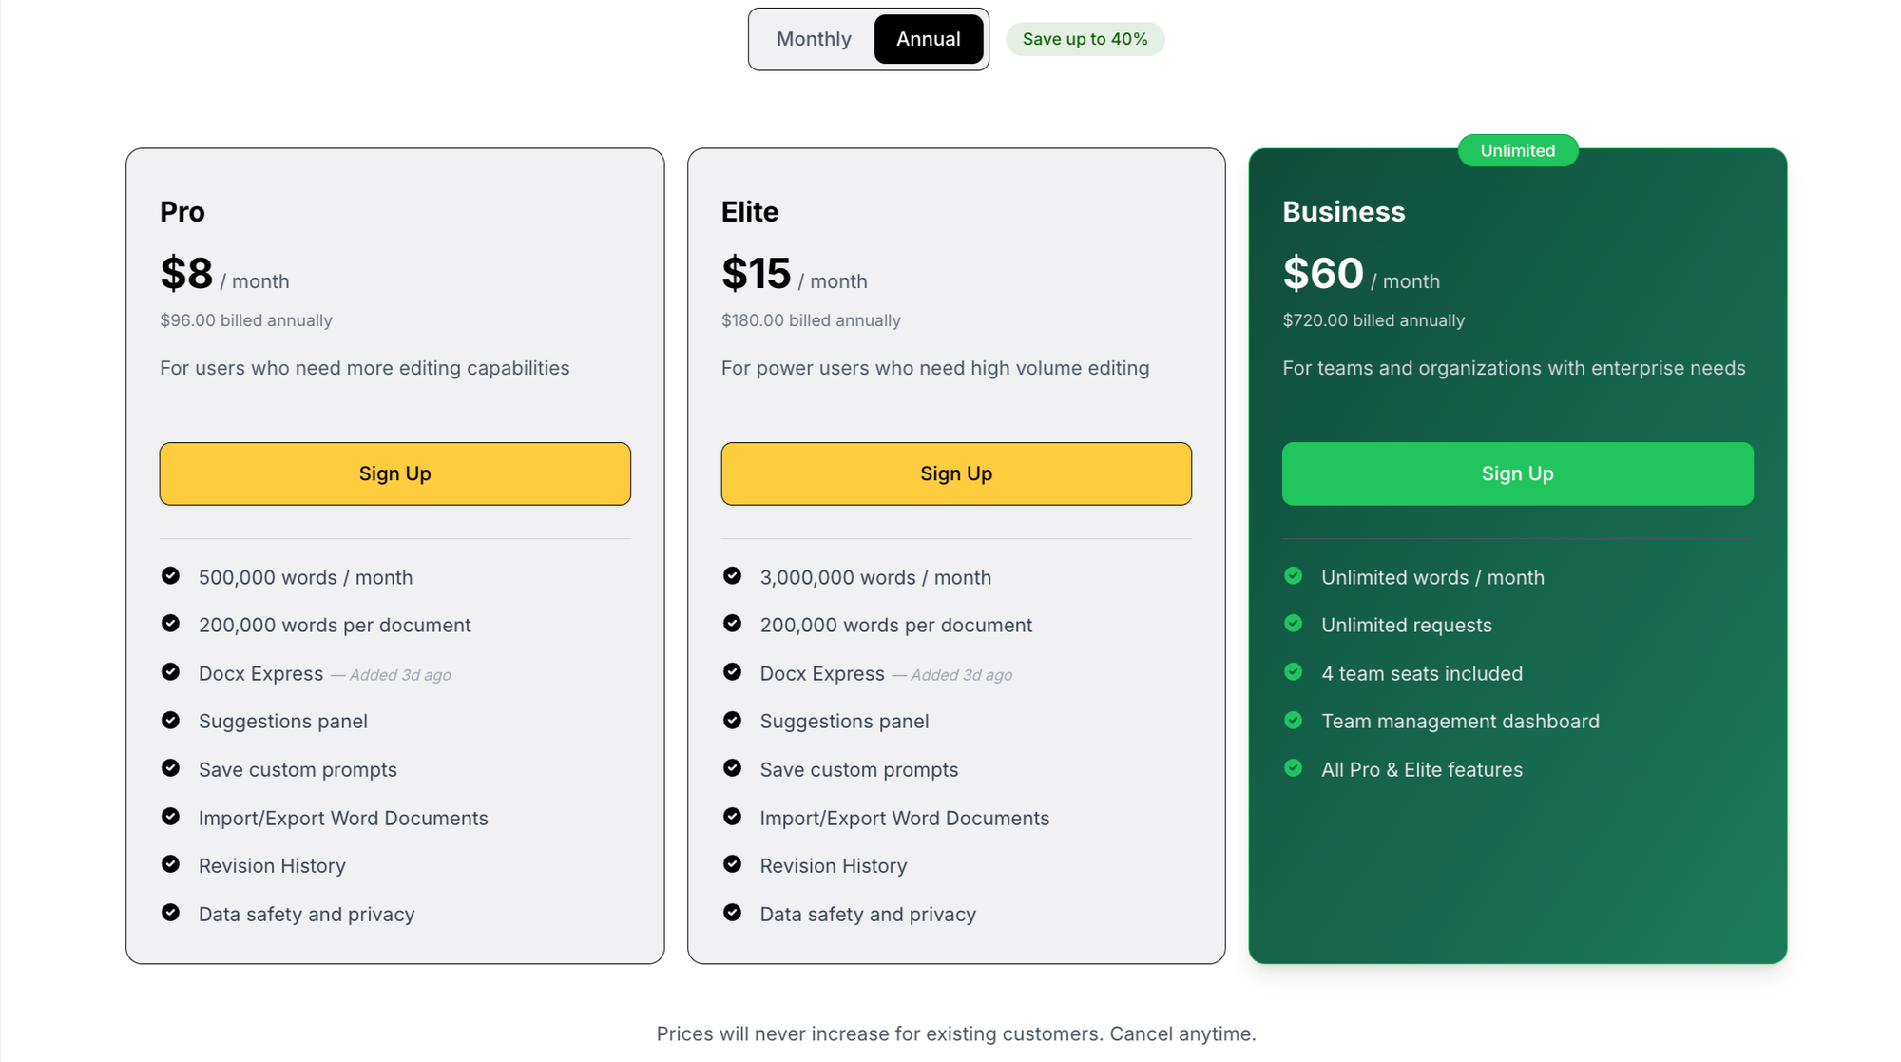This screenshot has height=1062, width=1901.
Task: Click Elite plan's Import/Export Word Documents text
Action: pyautogui.click(x=904, y=818)
